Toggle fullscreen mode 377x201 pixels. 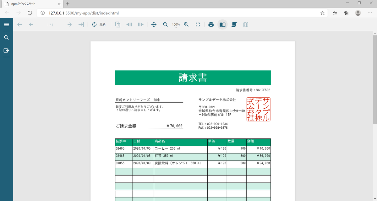pyautogui.click(x=198, y=24)
